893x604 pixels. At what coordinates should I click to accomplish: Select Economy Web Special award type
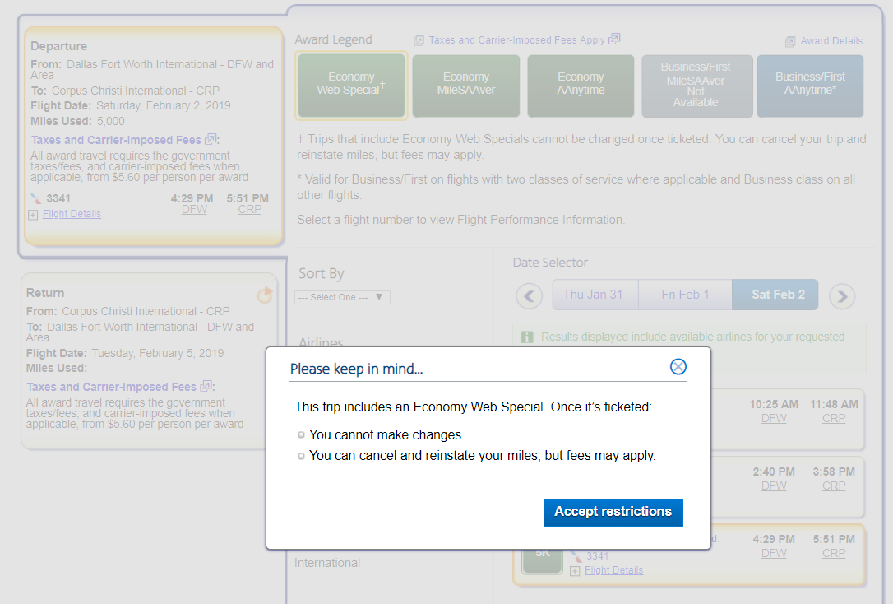click(351, 84)
